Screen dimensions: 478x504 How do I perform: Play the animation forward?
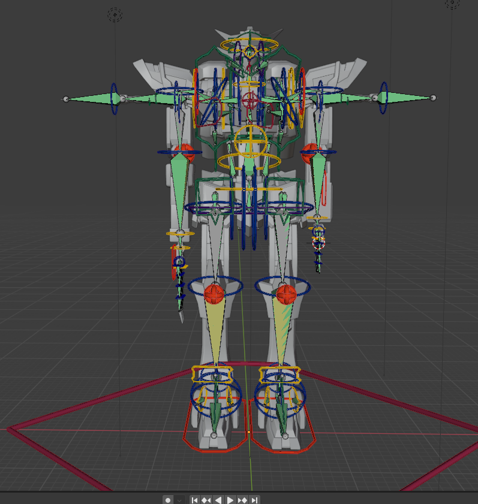(x=230, y=500)
